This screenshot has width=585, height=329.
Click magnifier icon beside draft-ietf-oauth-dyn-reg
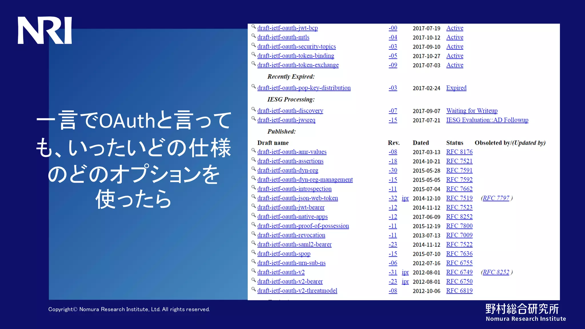coord(253,169)
